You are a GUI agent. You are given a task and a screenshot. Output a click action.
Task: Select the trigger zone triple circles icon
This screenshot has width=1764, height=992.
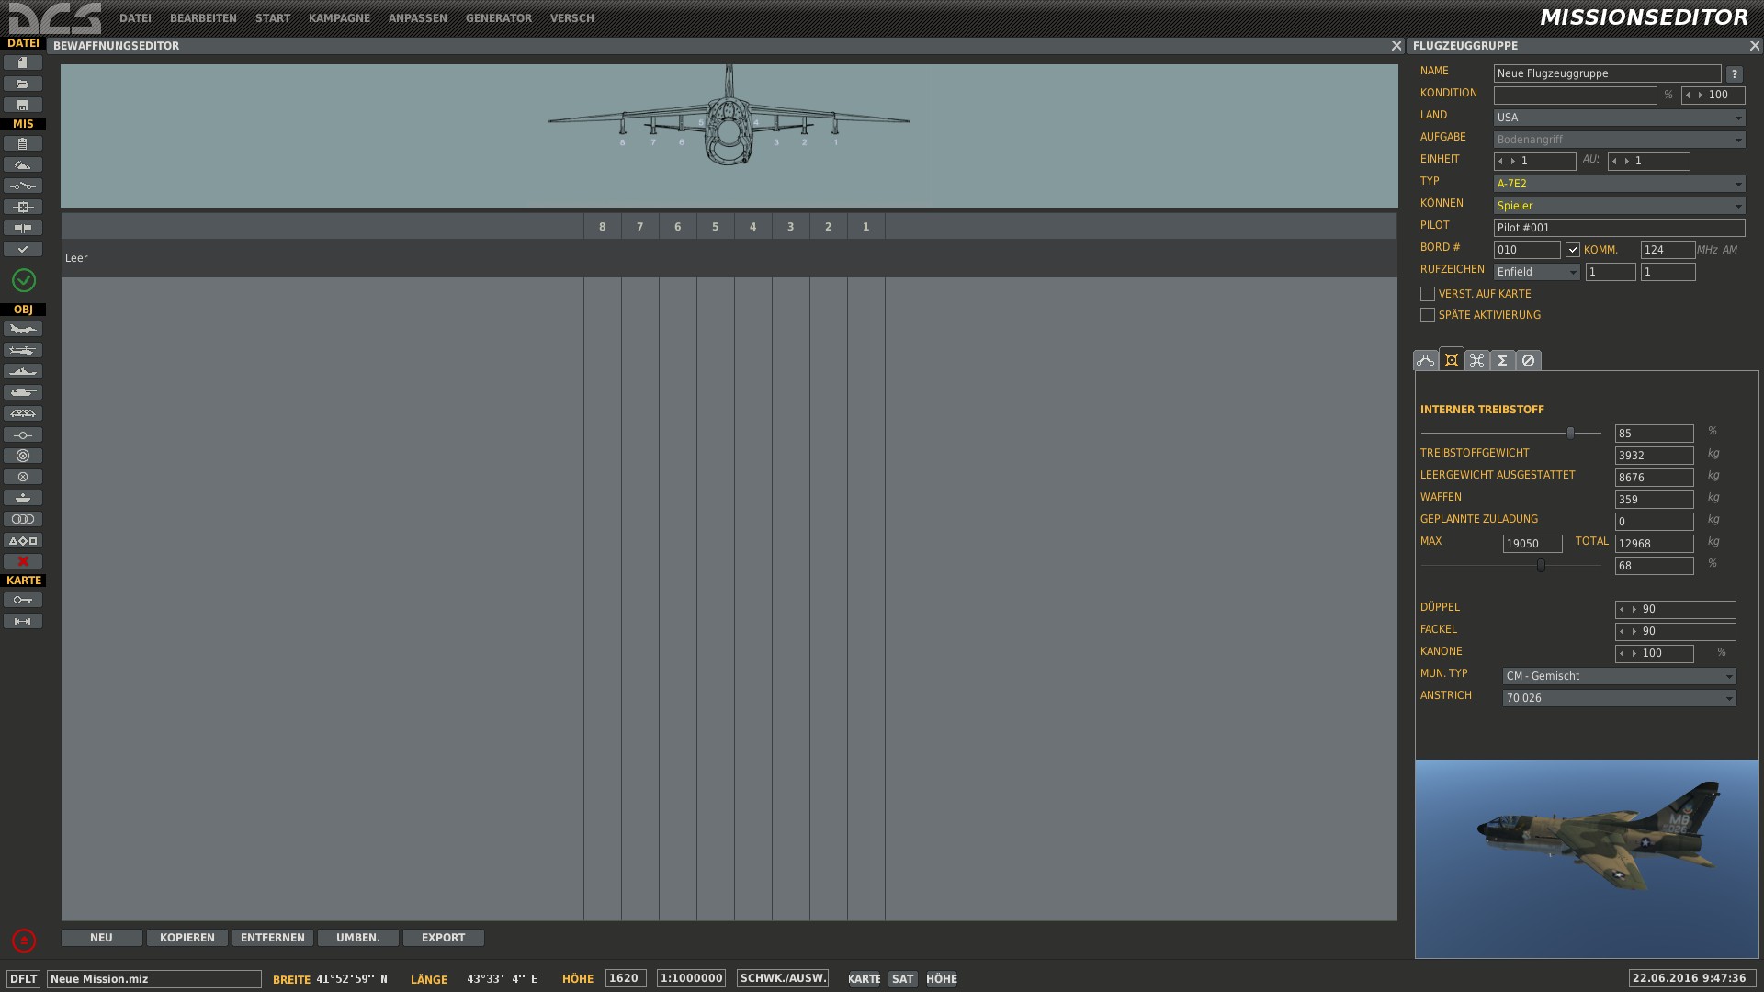coord(23,519)
